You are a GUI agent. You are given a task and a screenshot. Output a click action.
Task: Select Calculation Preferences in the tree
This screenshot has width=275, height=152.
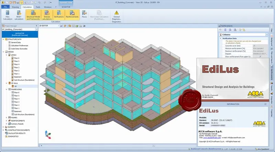[20, 46]
